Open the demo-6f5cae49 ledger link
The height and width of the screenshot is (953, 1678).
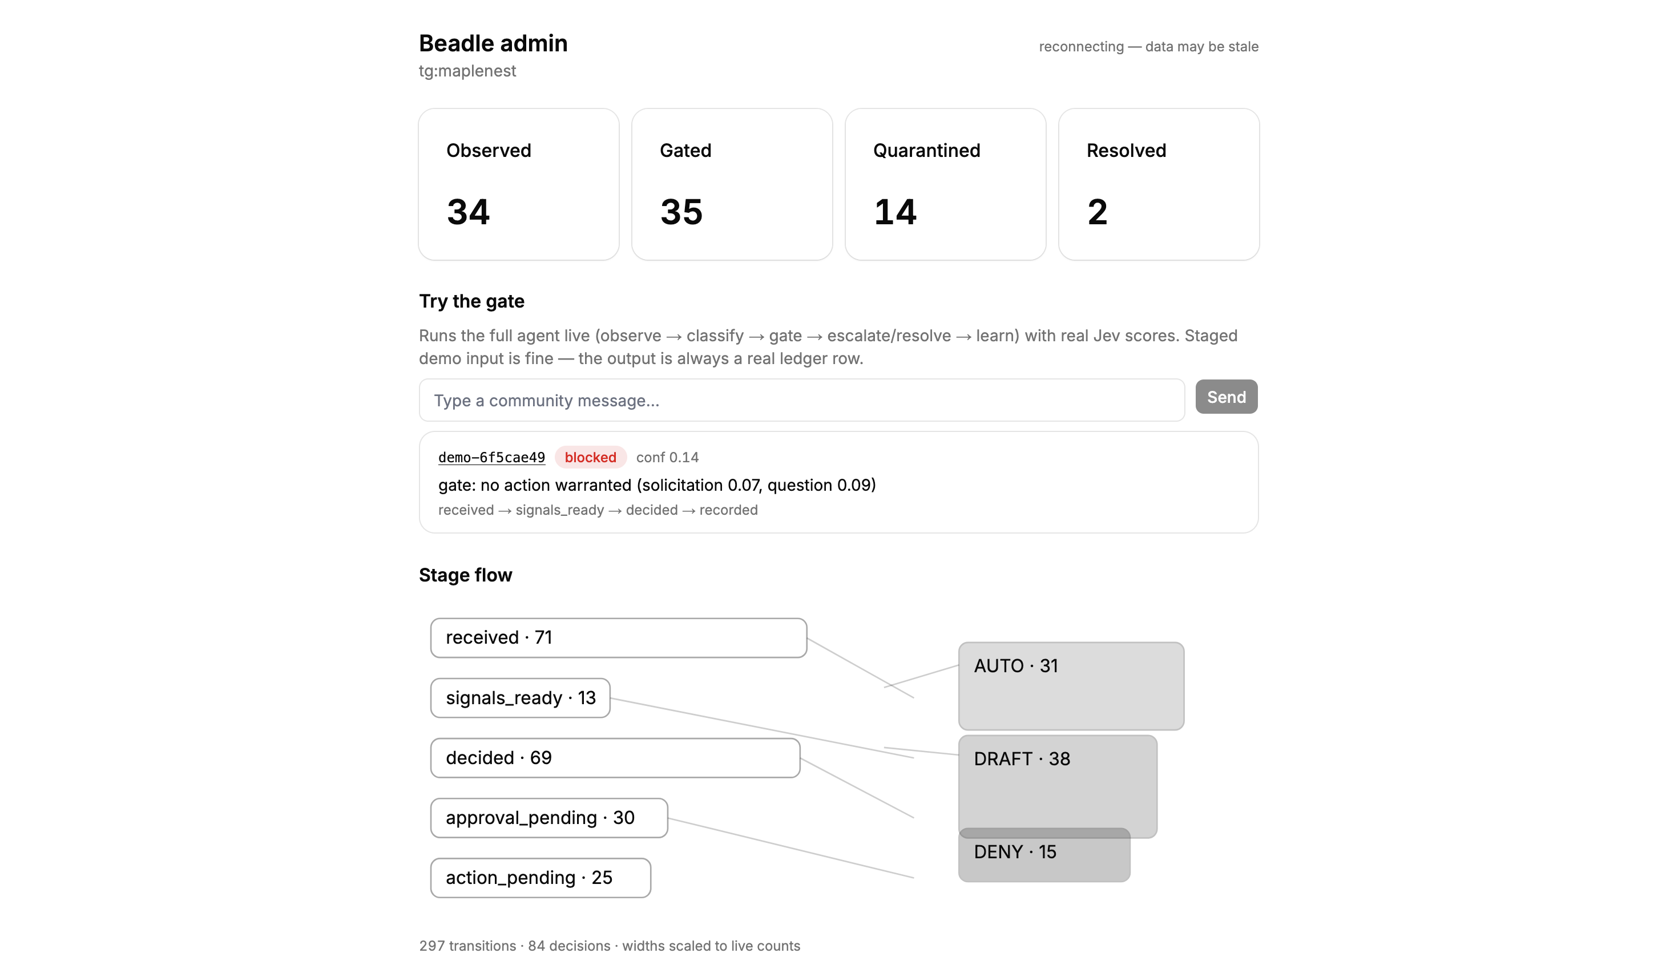click(x=491, y=458)
